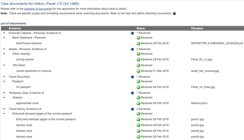The image size is (244, 140).
Task: Collapse Financial Capacity - Personal section
Action: tap(4, 33)
